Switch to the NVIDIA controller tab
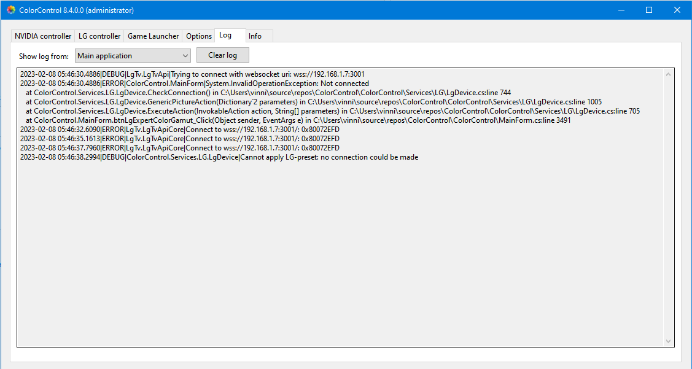692x369 pixels. (42, 36)
